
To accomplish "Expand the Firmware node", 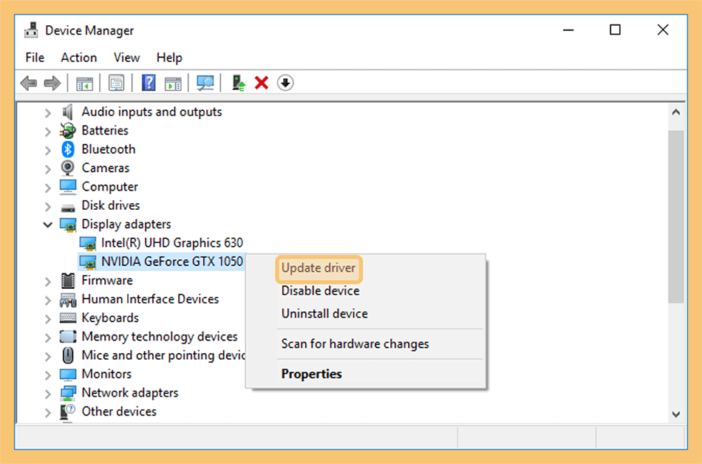I will [48, 282].
